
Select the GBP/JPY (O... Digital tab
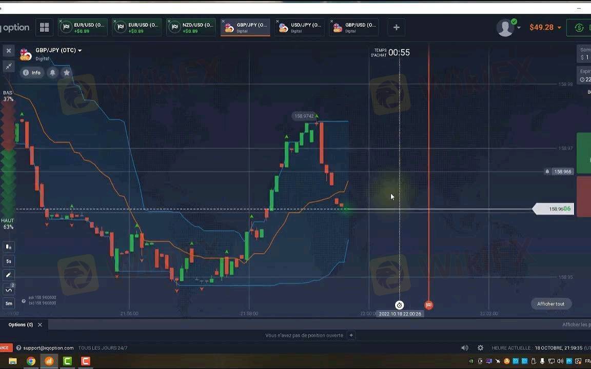pyautogui.click(x=245, y=28)
